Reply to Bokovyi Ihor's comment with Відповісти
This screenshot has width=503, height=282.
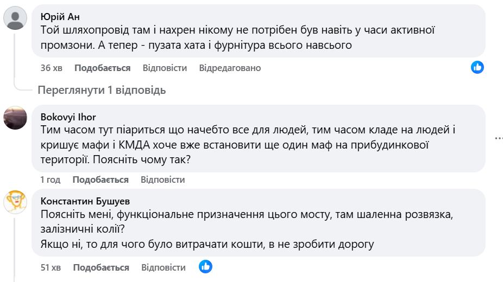162,180
